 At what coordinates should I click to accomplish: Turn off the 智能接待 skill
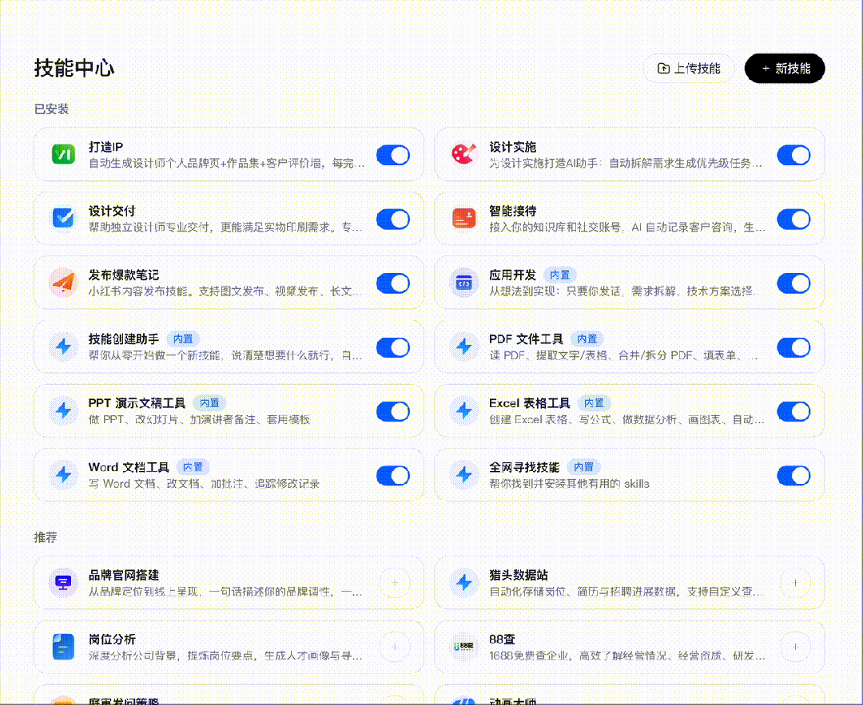click(x=793, y=219)
